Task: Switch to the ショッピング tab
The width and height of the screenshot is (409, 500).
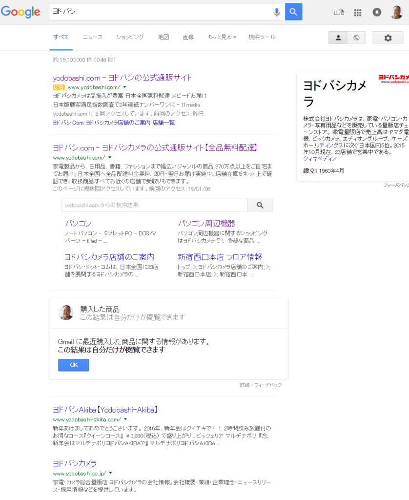Action: tap(130, 37)
